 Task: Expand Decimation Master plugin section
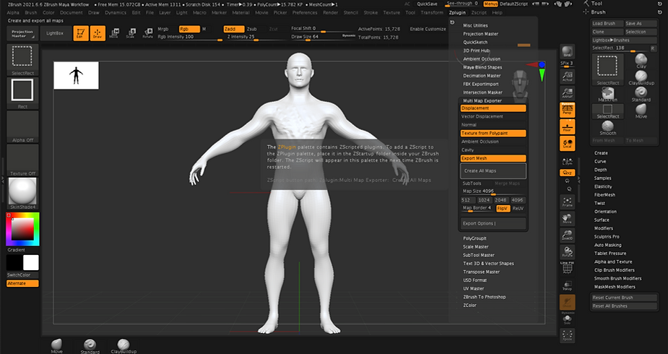(x=482, y=75)
